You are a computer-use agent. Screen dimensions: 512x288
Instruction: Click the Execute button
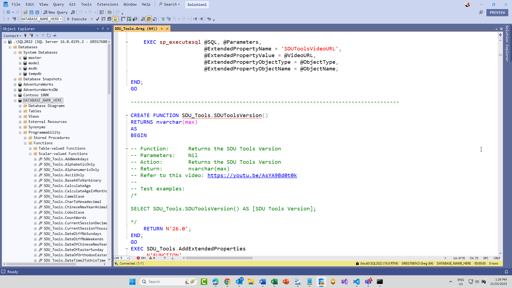(77, 19)
